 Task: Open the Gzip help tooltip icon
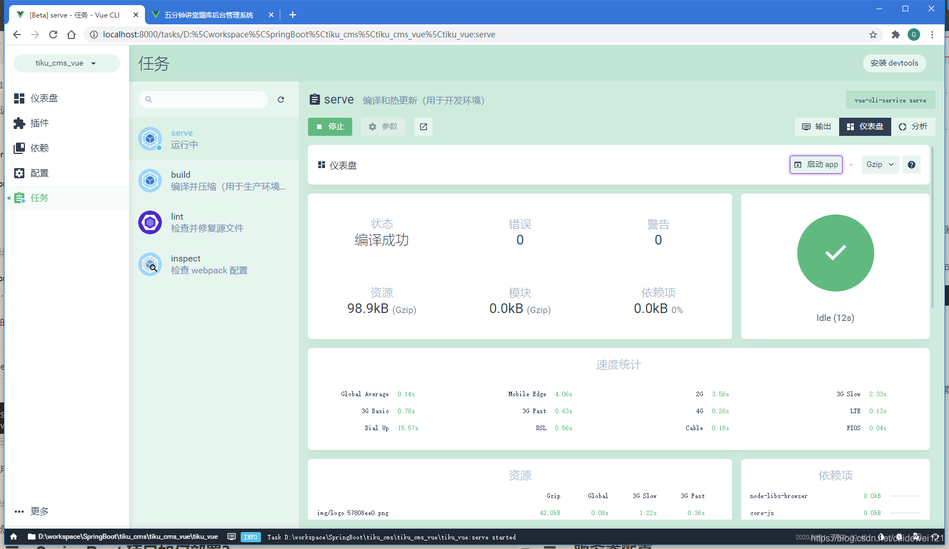[911, 164]
